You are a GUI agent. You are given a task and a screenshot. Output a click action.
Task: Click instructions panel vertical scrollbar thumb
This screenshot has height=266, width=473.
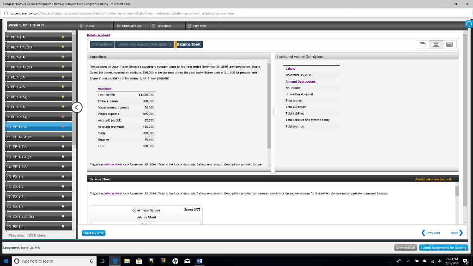click(269, 106)
